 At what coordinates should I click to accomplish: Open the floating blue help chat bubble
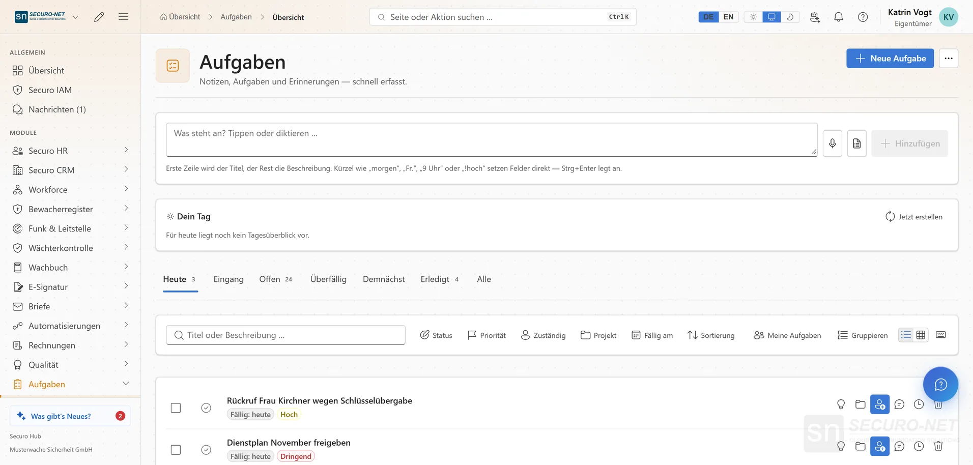point(941,385)
